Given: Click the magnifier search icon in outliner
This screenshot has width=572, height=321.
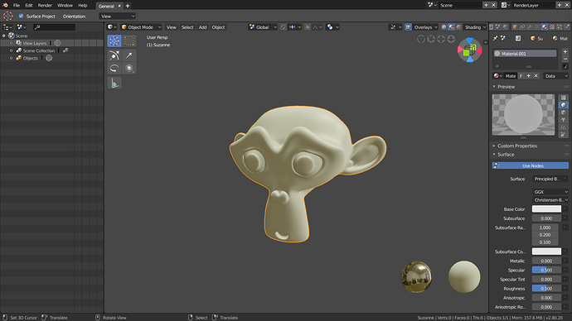Looking at the screenshot, I should click(x=36, y=27).
